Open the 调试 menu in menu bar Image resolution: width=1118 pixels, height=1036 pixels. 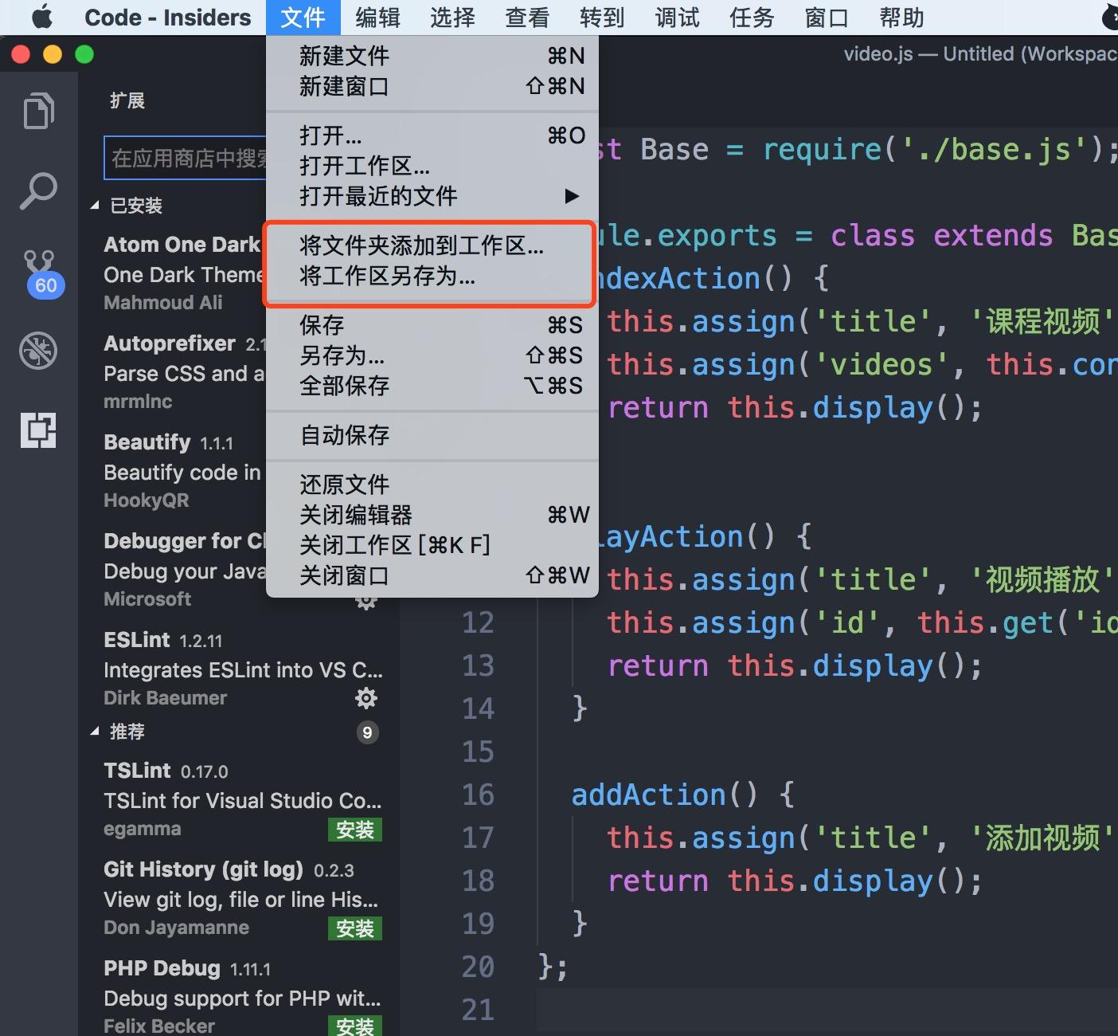click(x=677, y=18)
